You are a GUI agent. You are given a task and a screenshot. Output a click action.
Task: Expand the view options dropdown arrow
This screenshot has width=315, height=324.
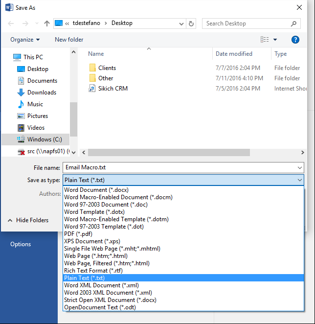(275, 40)
